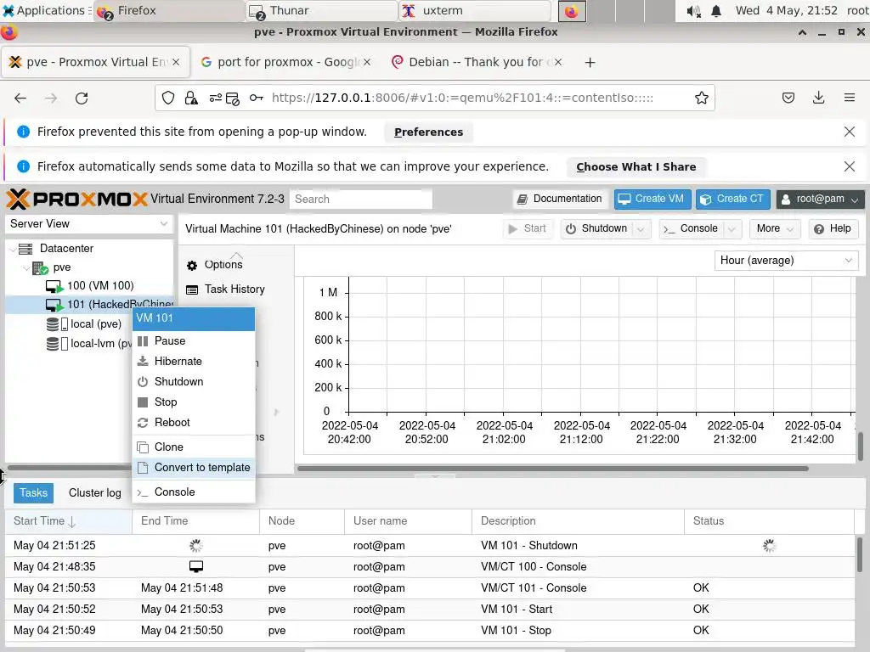This screenshot has width=870, height=652.
Task: Click the Shutdown button in the toolbar
Action: coord(597,228)
